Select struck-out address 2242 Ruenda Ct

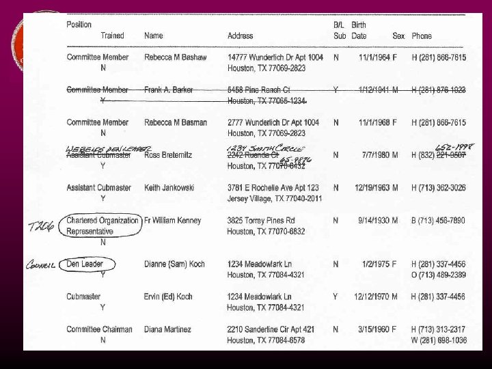[x=253, y=155]
